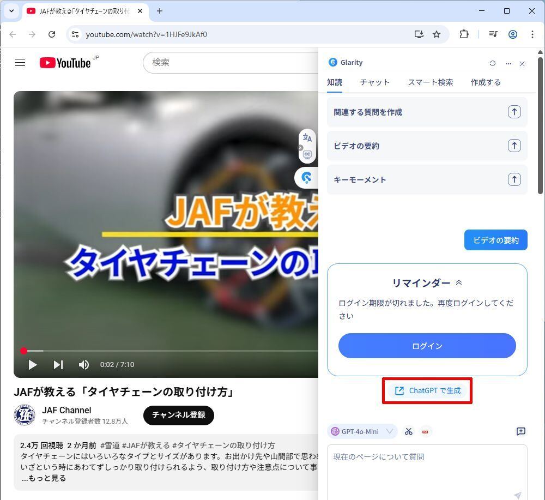Image resolution: width=545 pixels, height=500 pixels.
Task: Skip to the next video
Action: pyautogui.click(x=58, y=365)
